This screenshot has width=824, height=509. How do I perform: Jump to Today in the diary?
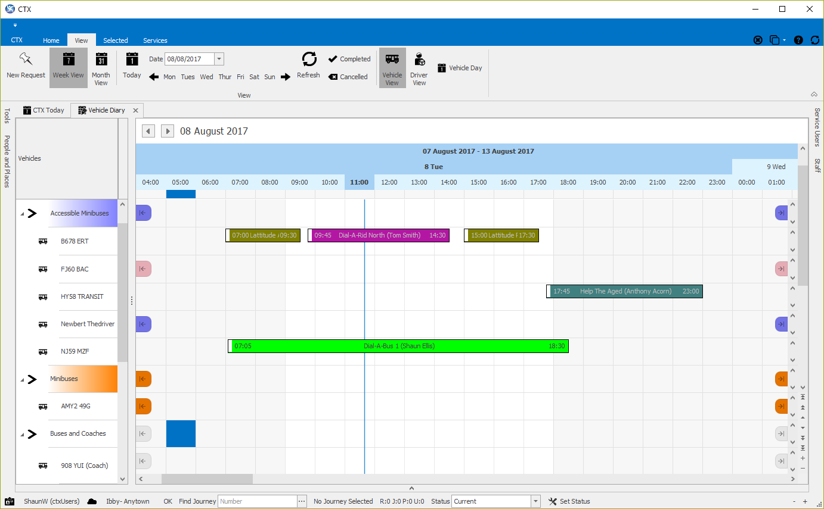click(x=132, y=65)
